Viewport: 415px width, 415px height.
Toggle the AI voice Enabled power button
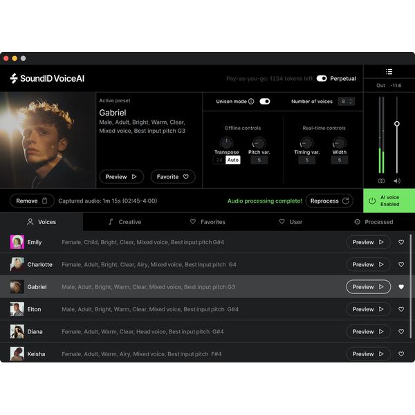(x=389, y=201)
